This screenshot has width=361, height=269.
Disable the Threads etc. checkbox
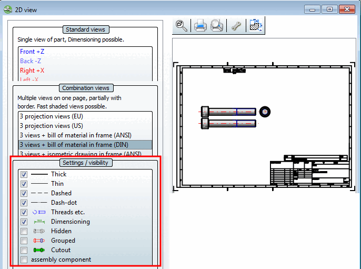[x=24, y=212]
